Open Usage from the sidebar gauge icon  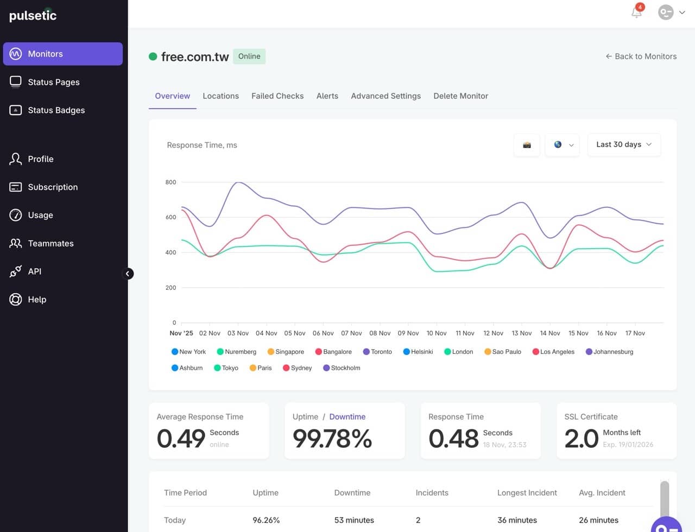16,215
